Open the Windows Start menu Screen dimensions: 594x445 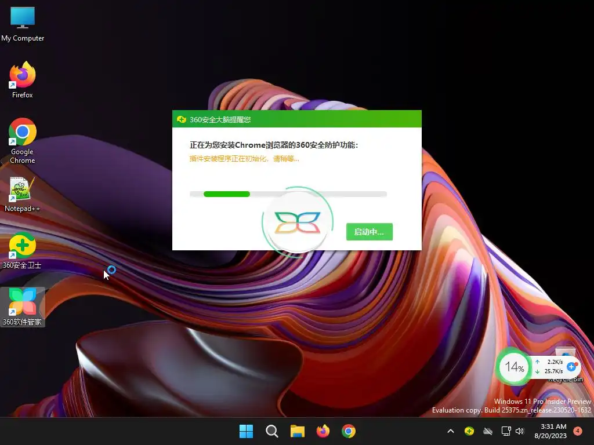[246, 431]
